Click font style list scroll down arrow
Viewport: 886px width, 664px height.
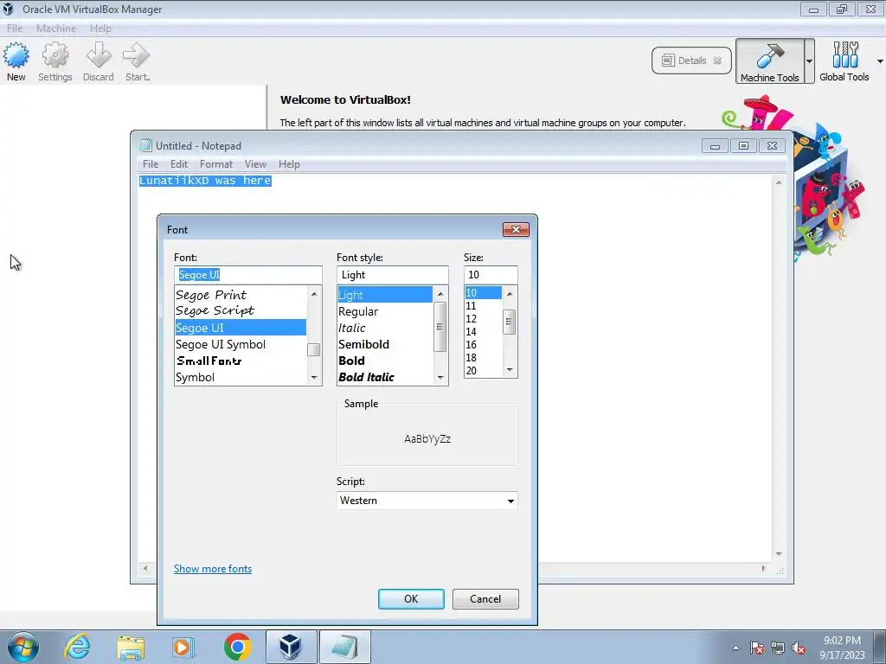(x=440, y=378)
